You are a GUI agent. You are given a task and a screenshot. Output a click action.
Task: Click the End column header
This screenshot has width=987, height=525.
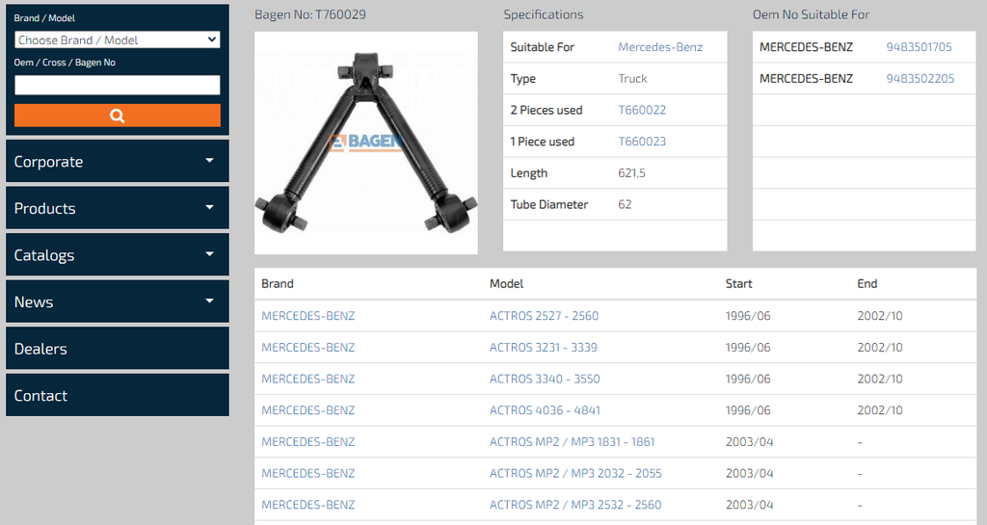(867, 283)
